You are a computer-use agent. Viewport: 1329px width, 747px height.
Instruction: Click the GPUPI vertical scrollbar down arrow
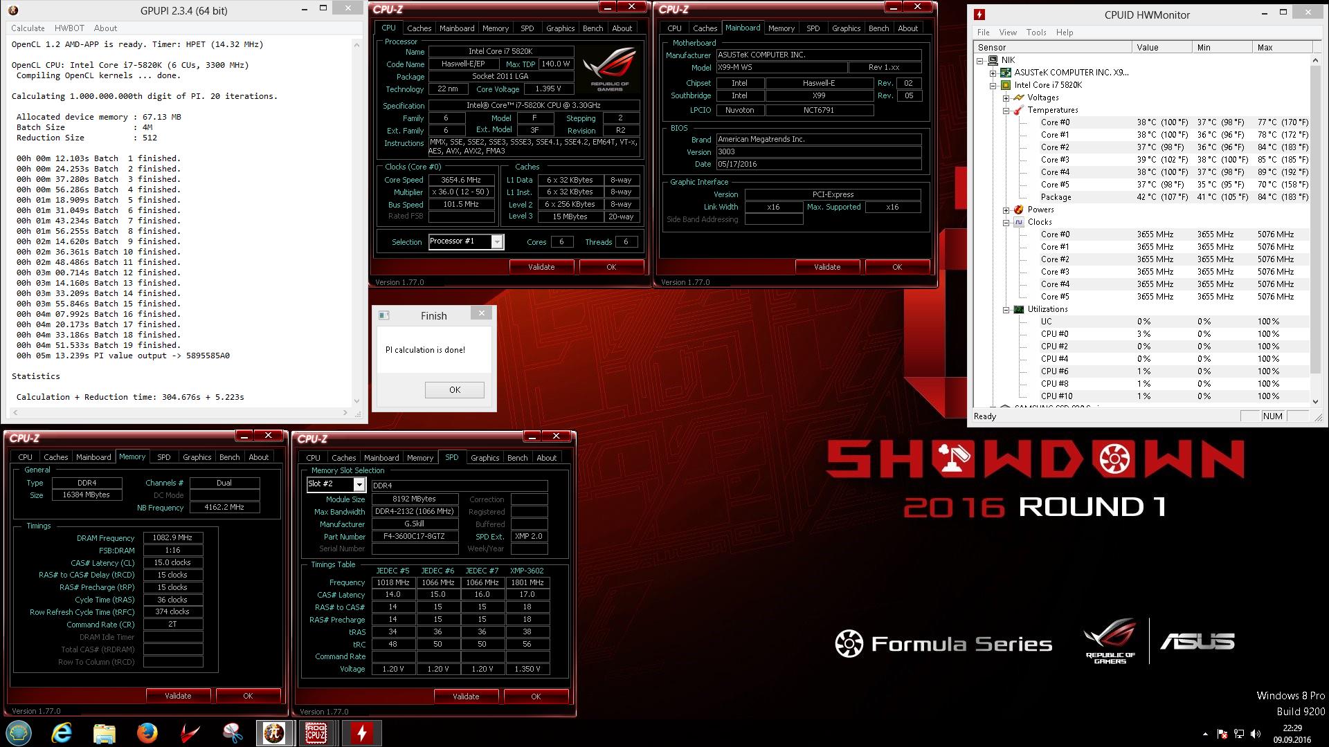356,400
